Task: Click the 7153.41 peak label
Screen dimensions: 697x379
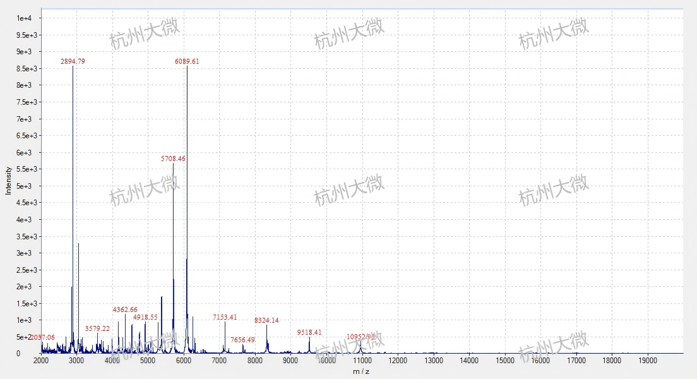Action: pos(225,317)
